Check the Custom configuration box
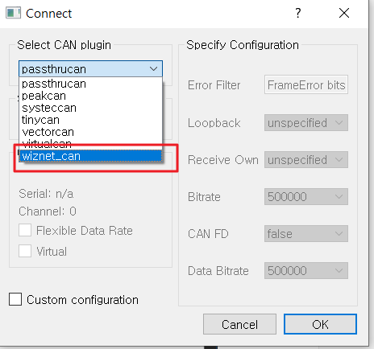Image resolution: width=374 pixels, height=349 pixels. [x=15, y=299]
